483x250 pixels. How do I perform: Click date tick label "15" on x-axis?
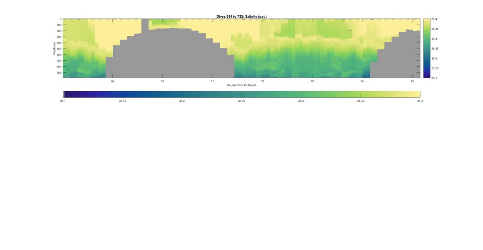click(x=412, y=81)
